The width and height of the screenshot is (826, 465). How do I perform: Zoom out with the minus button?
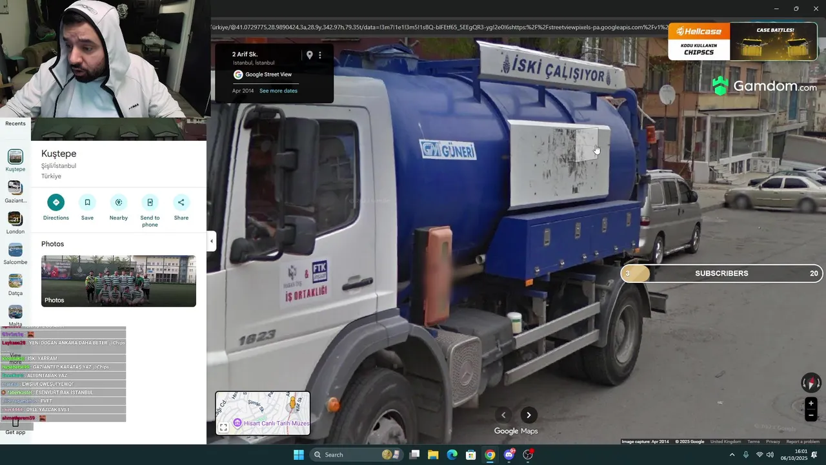tap(811, 416)
